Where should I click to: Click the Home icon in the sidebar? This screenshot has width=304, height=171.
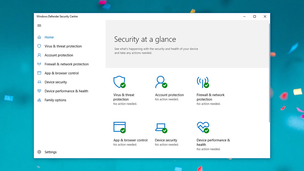point(39,37)
